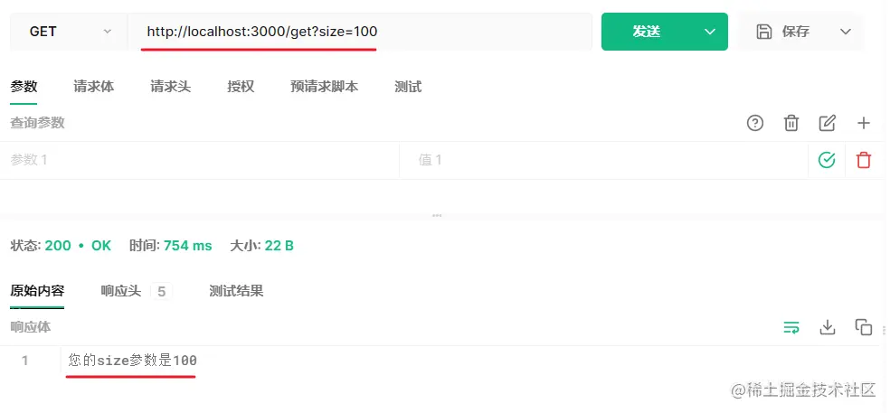This screenshot has width=890, height=413.
Task: Toggle word wrap icon in response body
Action: tap(791, 327)
